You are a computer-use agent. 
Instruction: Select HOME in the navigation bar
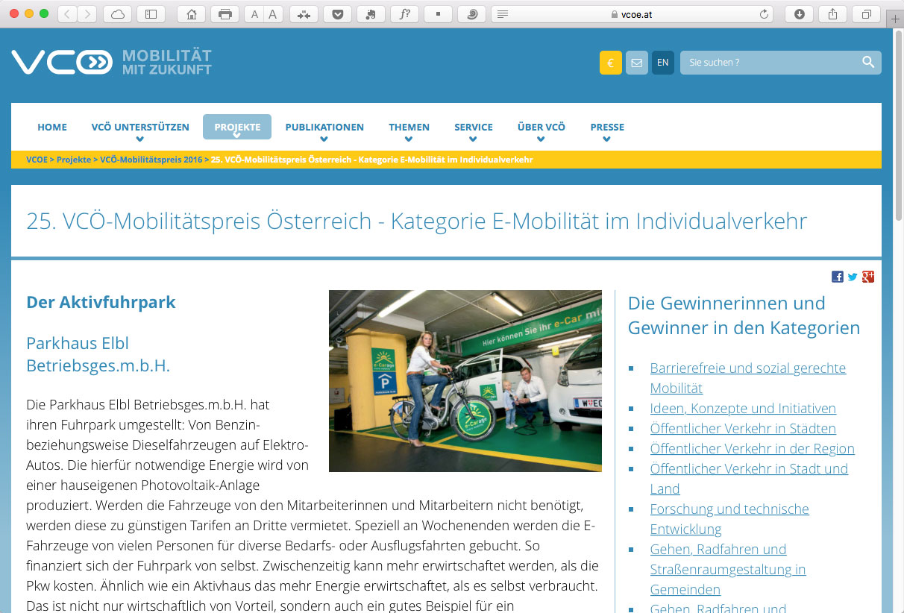click(x=52, y=127)
